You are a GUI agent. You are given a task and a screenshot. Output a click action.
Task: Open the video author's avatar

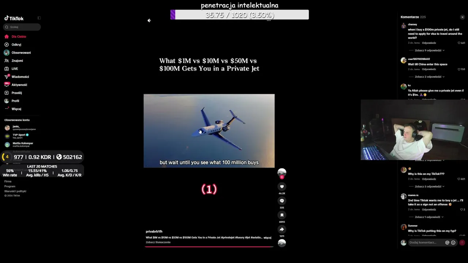point(282,172)
